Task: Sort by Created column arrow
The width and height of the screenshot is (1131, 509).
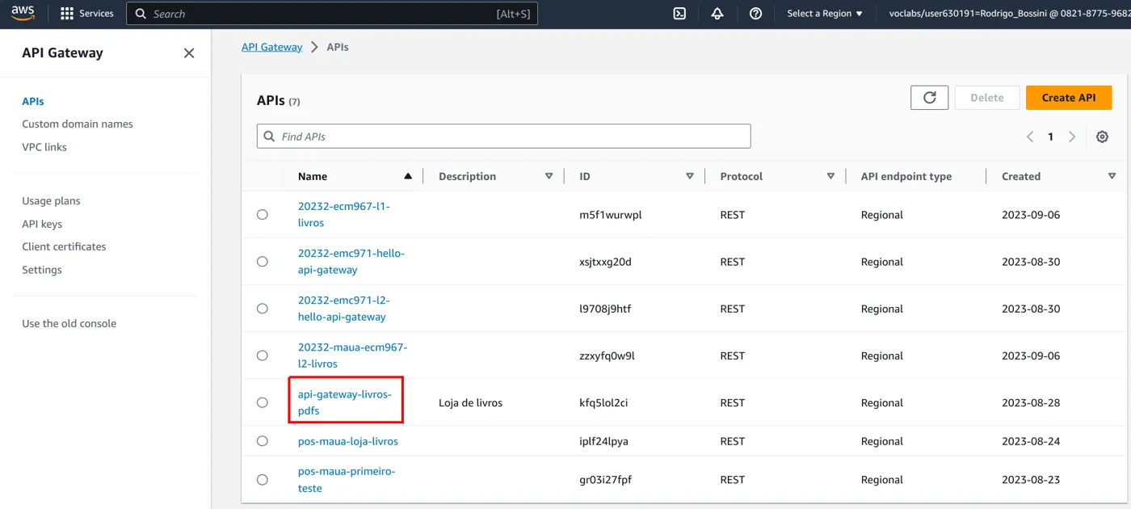Action: pos(1112,176)
